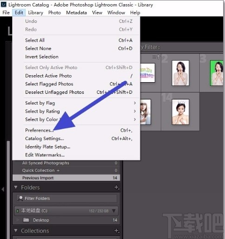Screen dimensions: 225x239
Task: Select the Desktop folder
Action: pos(66,220)
